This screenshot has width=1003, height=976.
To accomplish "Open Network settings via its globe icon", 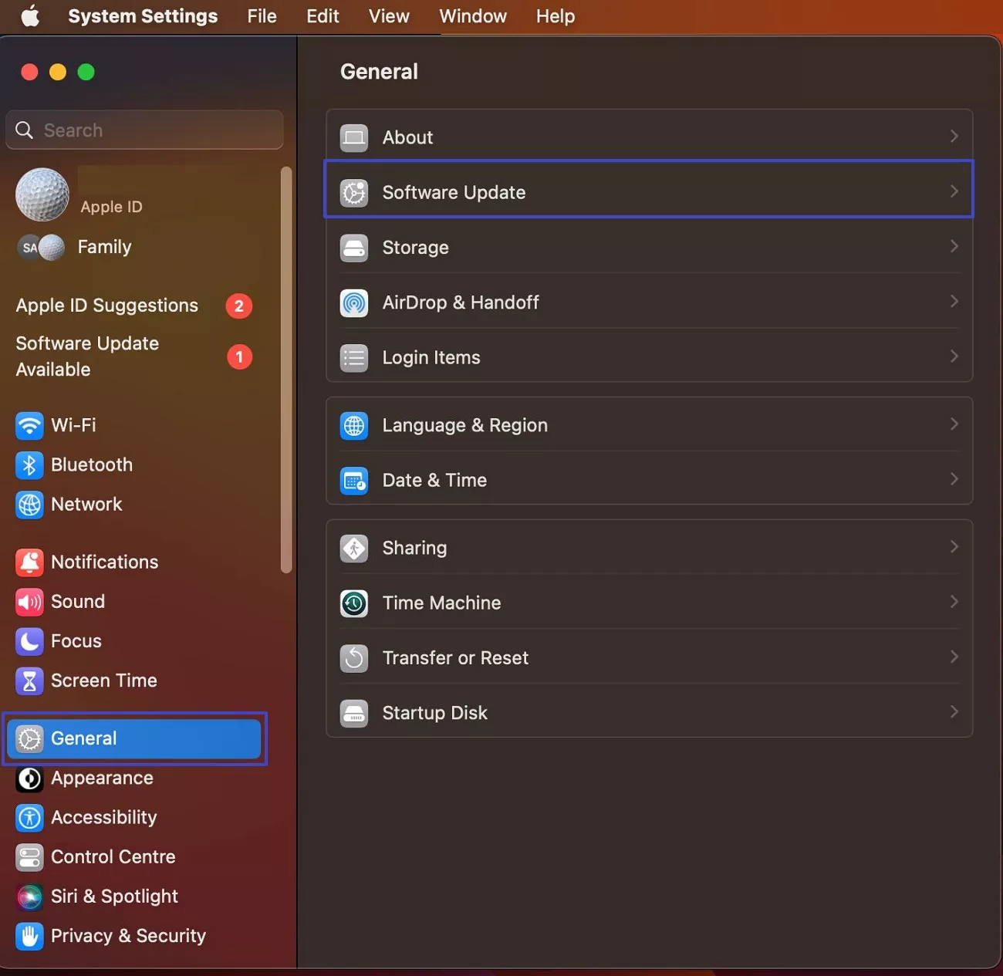I will [x=29, y=504].
